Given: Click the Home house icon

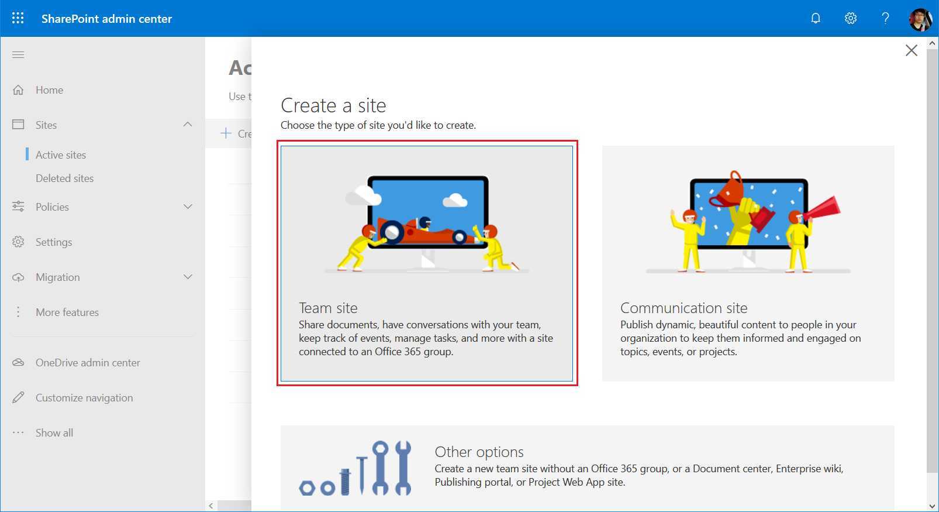Looking at the screenshot, I should pos(18,90).
